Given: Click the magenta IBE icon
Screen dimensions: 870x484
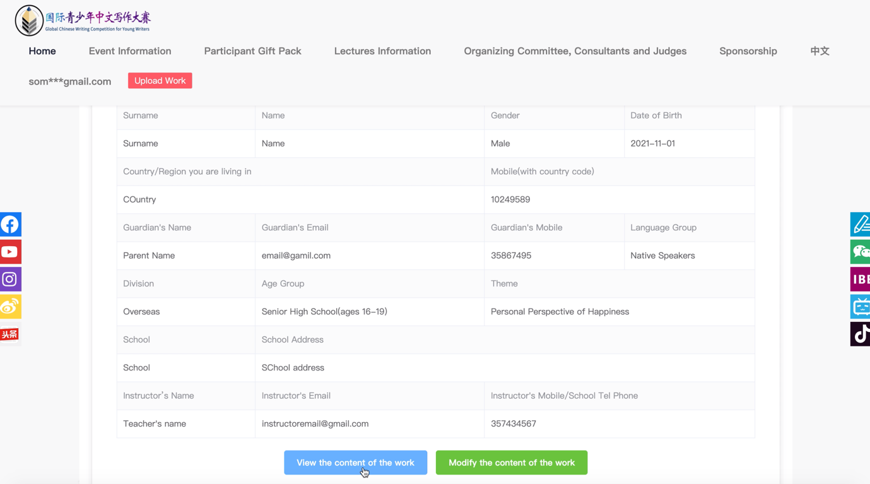Looking at the screenshot, I should point(860,279).
